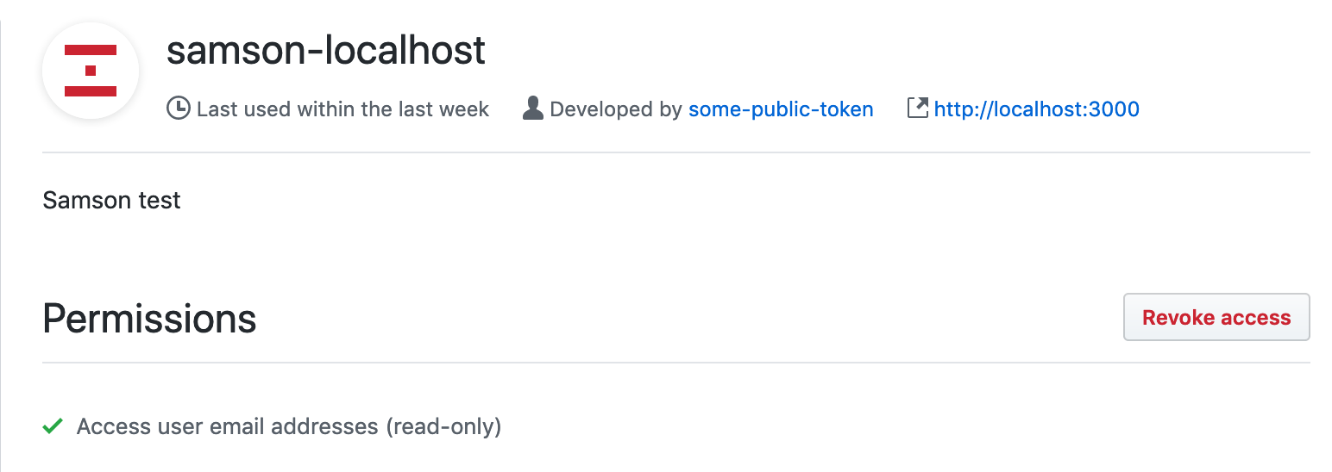Open the http://localhost:3000 link
The image size is (1332, 472).
pos(1036,109)
